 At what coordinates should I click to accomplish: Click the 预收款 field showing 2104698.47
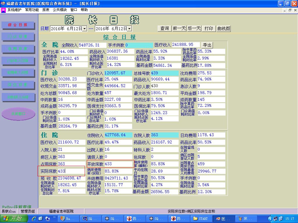(72, 178)
